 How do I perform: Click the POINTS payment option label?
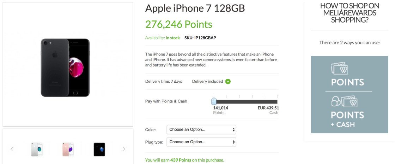tap(347, 82)
